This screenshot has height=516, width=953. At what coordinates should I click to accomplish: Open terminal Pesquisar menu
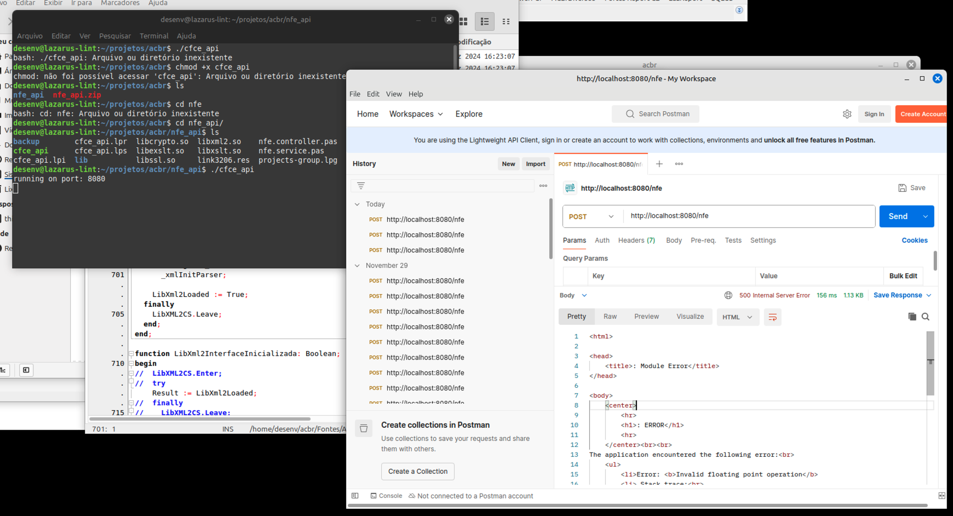115,36
